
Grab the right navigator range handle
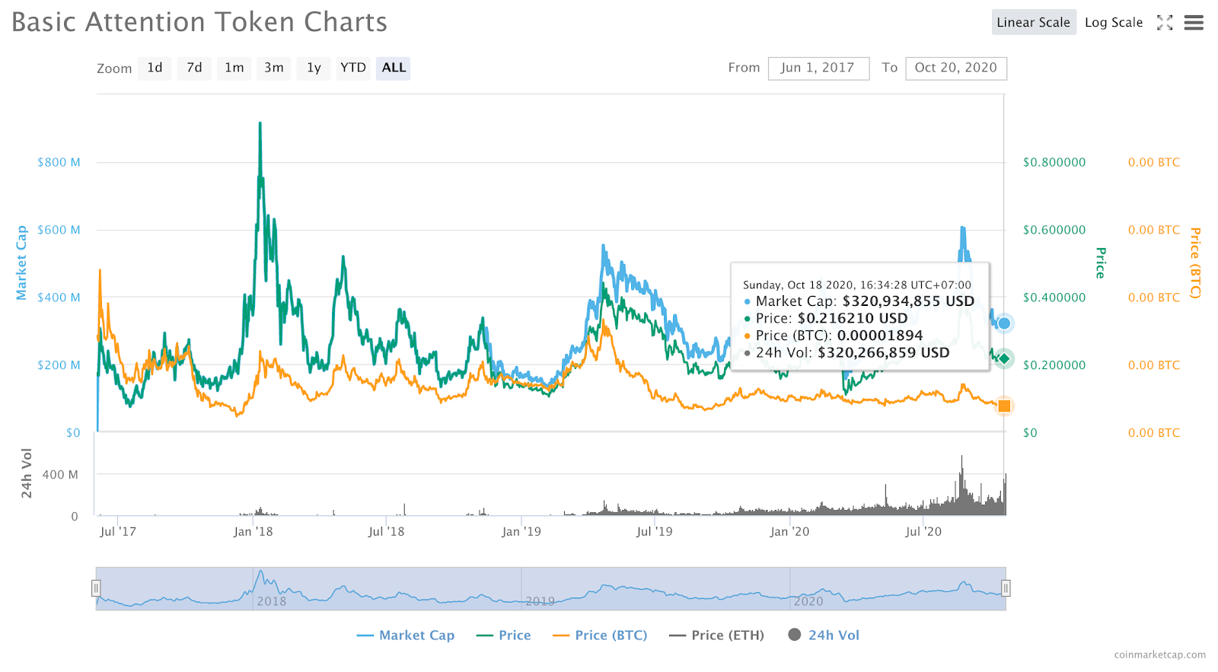(x=1006, y=588)
